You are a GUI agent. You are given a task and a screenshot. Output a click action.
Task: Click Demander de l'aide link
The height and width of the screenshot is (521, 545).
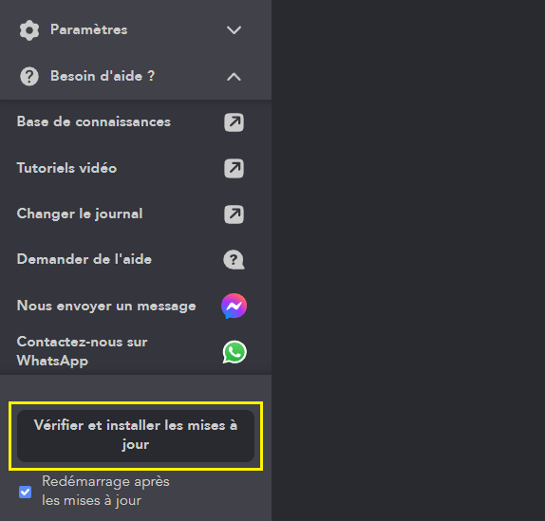point(85,259)
